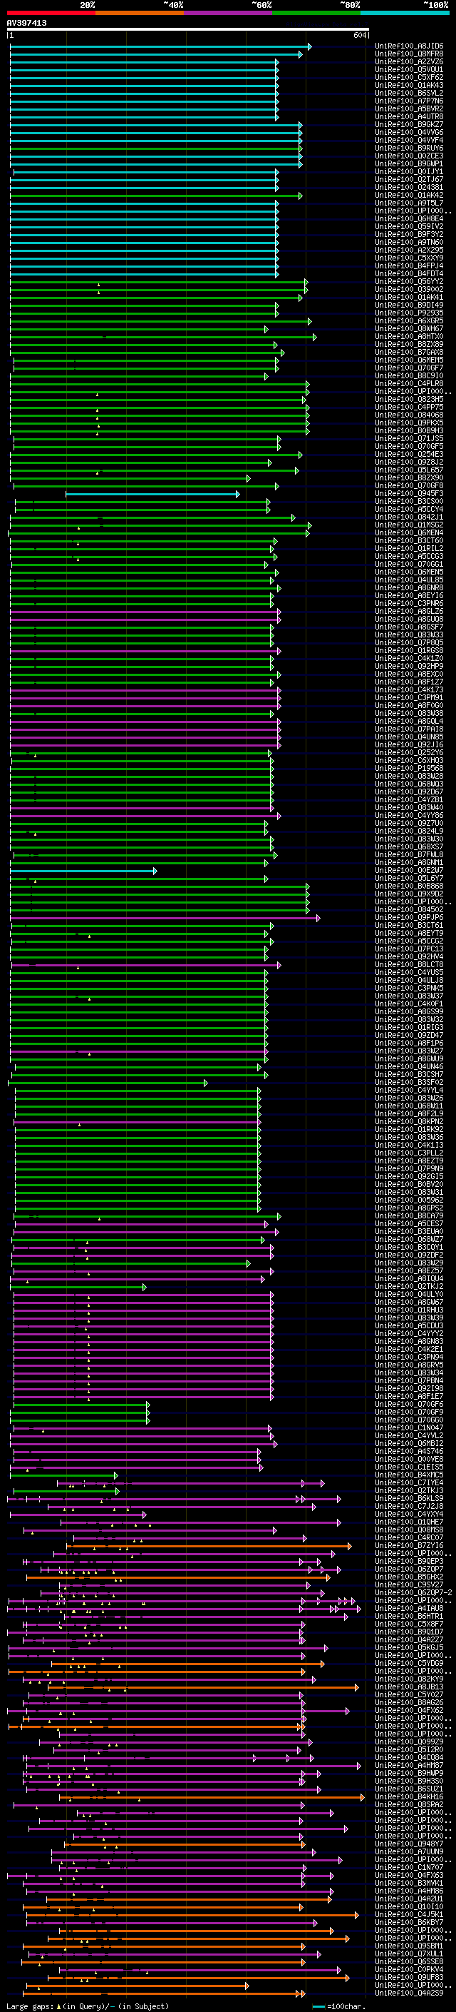
Task: Select the UniRef100_A7UUN9 label
Action: (x=409, y=1851)
